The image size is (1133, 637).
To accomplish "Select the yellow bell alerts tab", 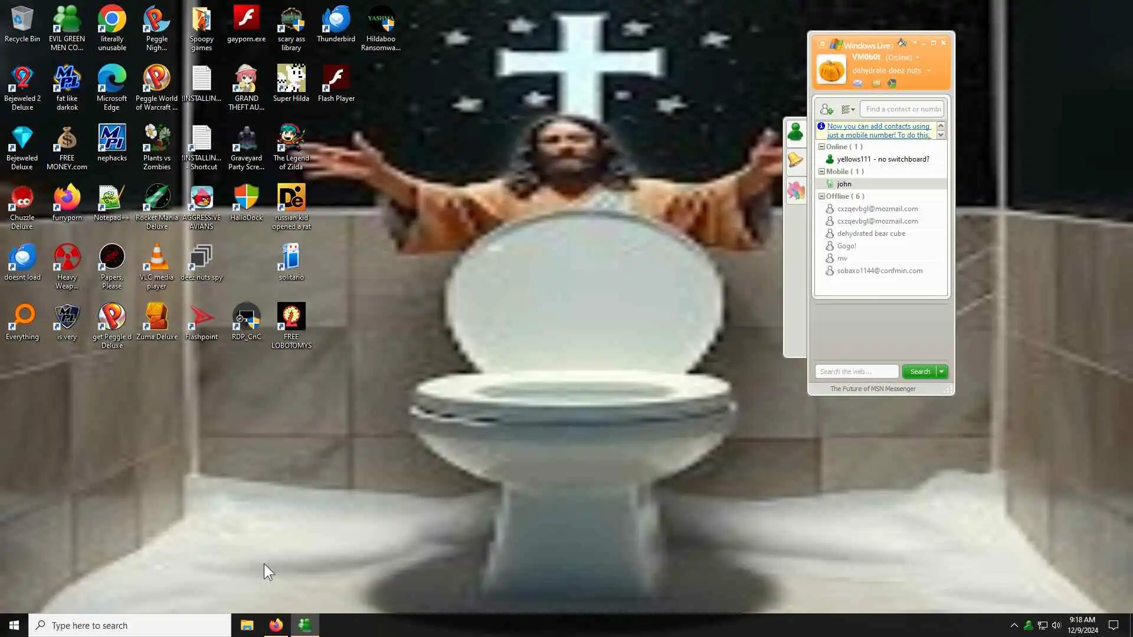I will (x=795, y=160).
